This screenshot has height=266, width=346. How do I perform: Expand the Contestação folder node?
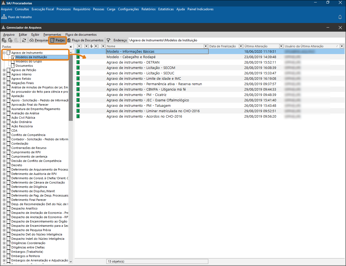[4, 144]
